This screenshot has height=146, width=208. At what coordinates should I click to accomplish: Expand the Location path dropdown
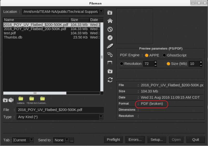(101, 12)
